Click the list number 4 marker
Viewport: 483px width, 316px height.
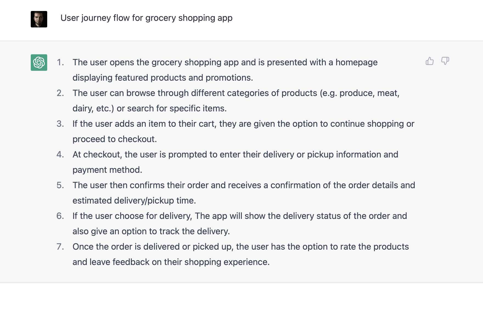[x=60, y=155]
